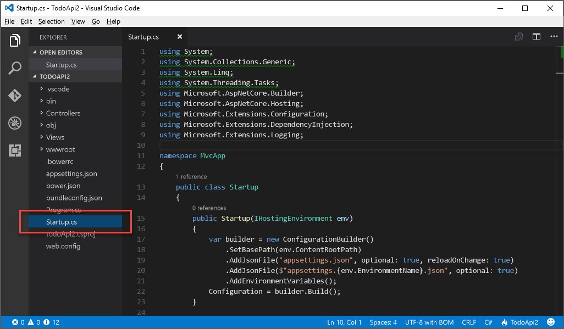Open file preview with Open Changes icon
This screenshot has width=564, height=329.
tap(519, 36)
